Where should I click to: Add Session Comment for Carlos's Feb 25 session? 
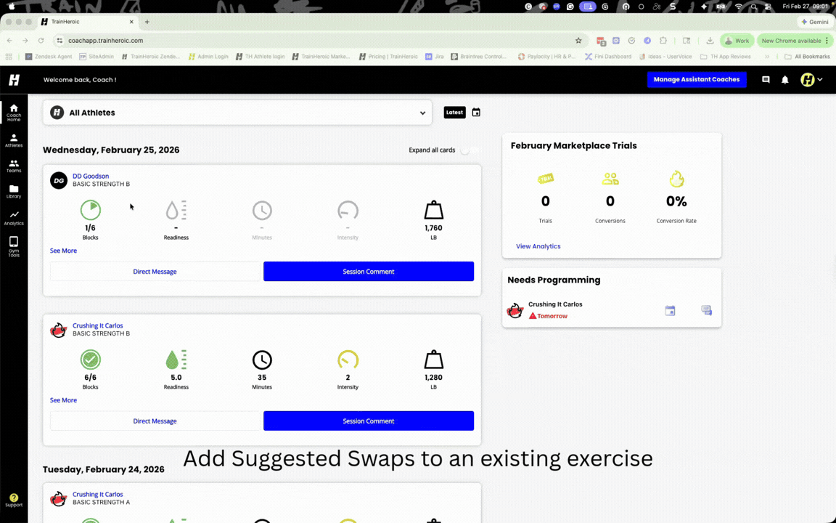click(369, 421)
